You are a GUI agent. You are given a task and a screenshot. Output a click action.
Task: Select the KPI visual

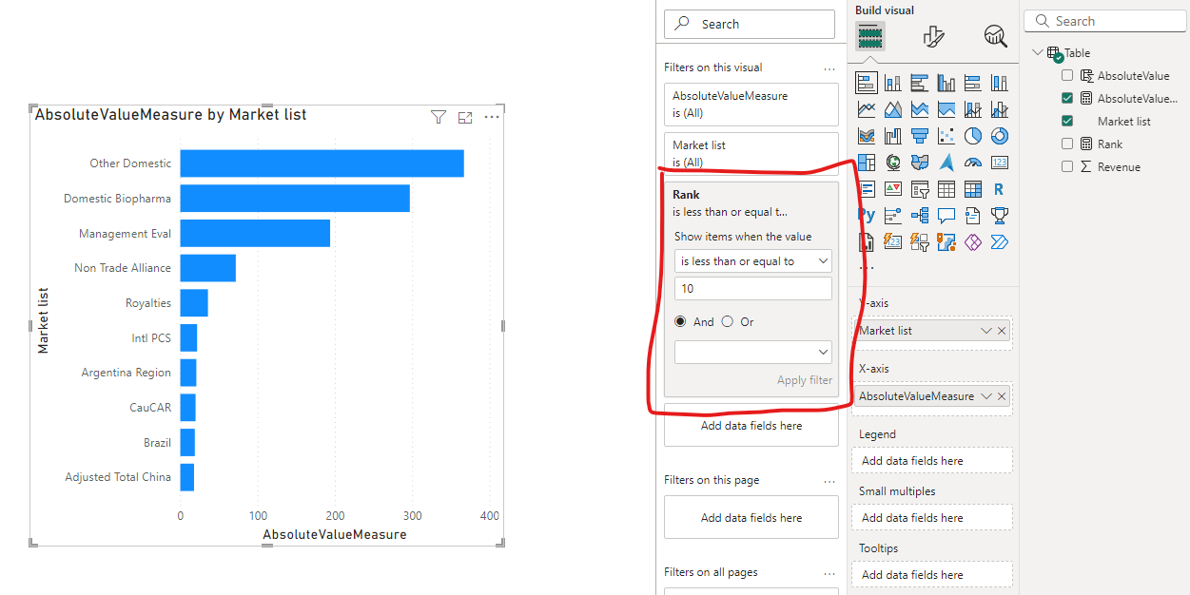(892, 189)
